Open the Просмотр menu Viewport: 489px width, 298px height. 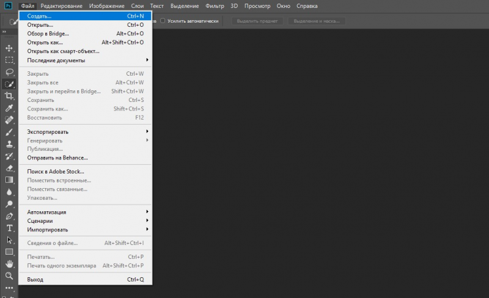(x=257, y=6)
